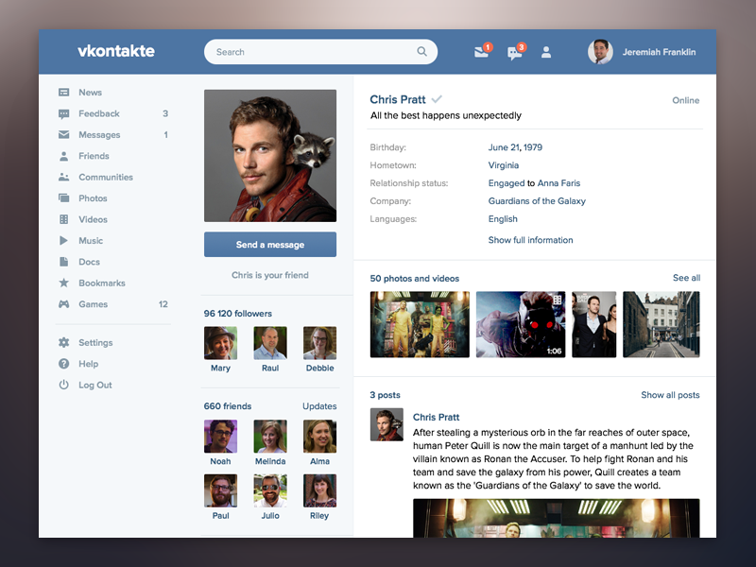Open friend Alma's avatar
Viewport: 756px width, 567px height.
pos(319,437)
